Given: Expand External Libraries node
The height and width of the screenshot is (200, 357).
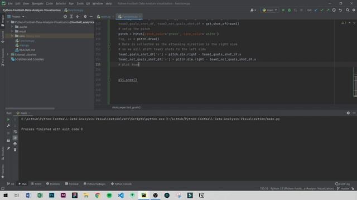Looking at the screenshot, I should tap(8, 54).
